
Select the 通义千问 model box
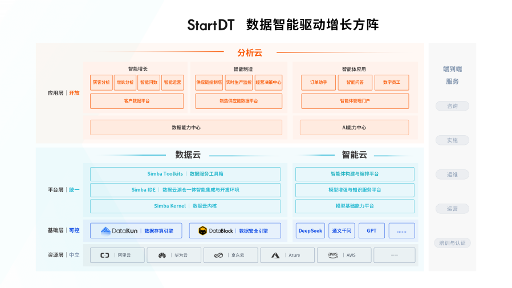click(342, 231)
